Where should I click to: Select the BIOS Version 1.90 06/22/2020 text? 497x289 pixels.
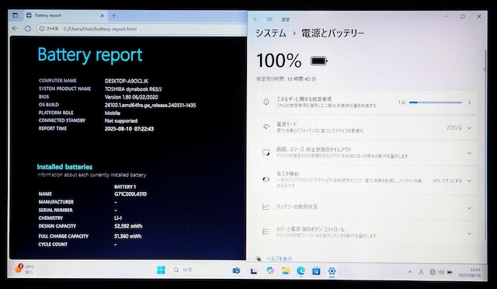click(x=131, y=97)
